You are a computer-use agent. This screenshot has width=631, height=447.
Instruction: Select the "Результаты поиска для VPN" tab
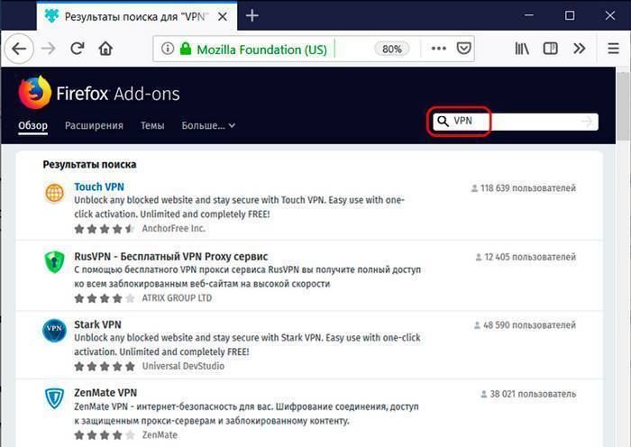pos(137,16)
